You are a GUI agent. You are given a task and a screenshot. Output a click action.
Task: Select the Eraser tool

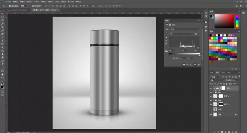(x=2, y=47)
